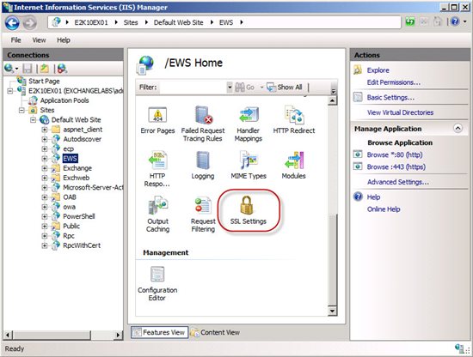Open Request Filtering feature
This screenshot has height=357, width=473.
pyautogui.click(x=203, y=215)
